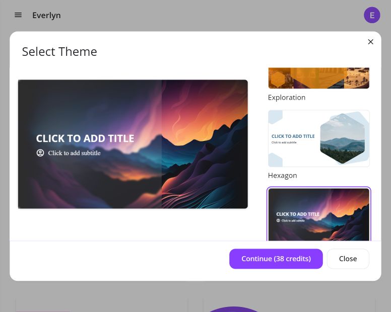Viewport: 391px width, 312px height.
Task: Click 'CLICK TO ADD TITLE' in large preview
Action: 85,138
